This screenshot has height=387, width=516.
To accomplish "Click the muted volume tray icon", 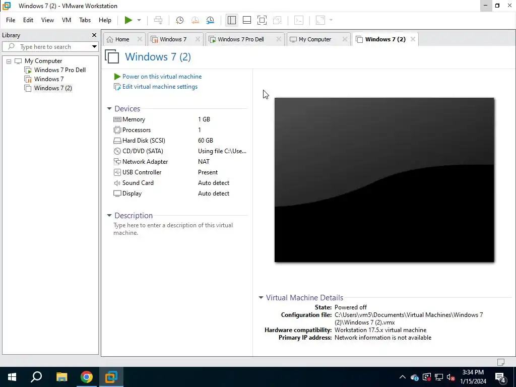I will coord(451,377).
